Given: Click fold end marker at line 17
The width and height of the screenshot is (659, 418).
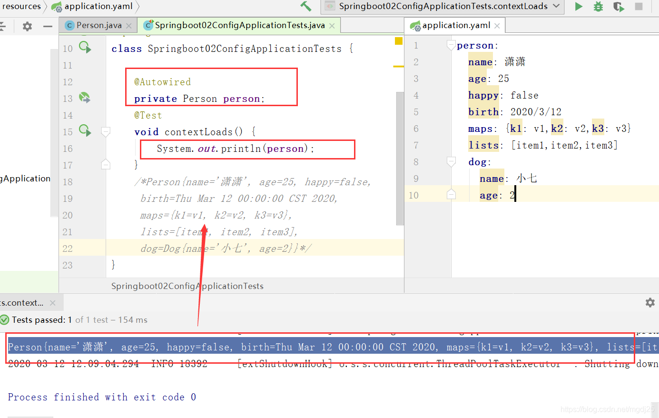Looking at the screenshot, I should coord(106,165).
